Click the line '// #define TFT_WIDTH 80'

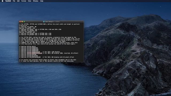click(x=28, y=27)
